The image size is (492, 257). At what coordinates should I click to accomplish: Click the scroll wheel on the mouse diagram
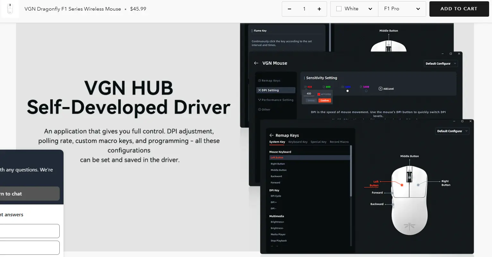click(410, 177)
